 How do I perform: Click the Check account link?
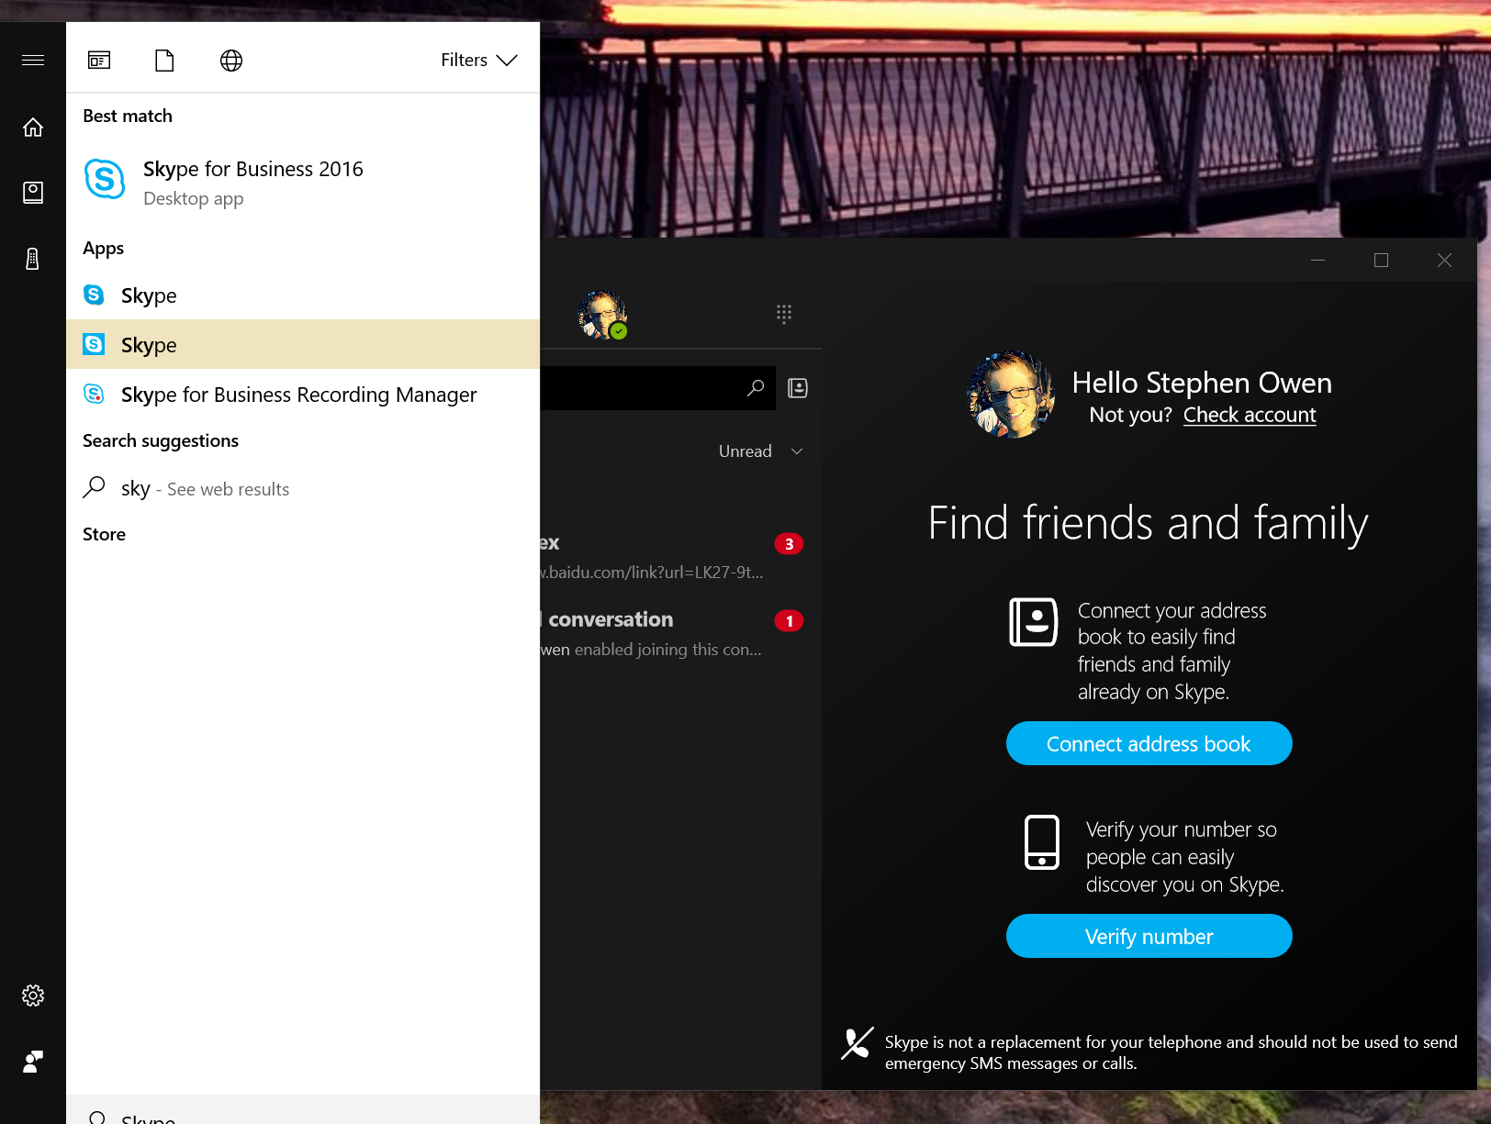pos(1249,415)
